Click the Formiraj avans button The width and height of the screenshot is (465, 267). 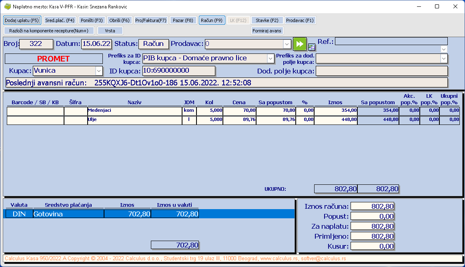(x=267, y=31)
